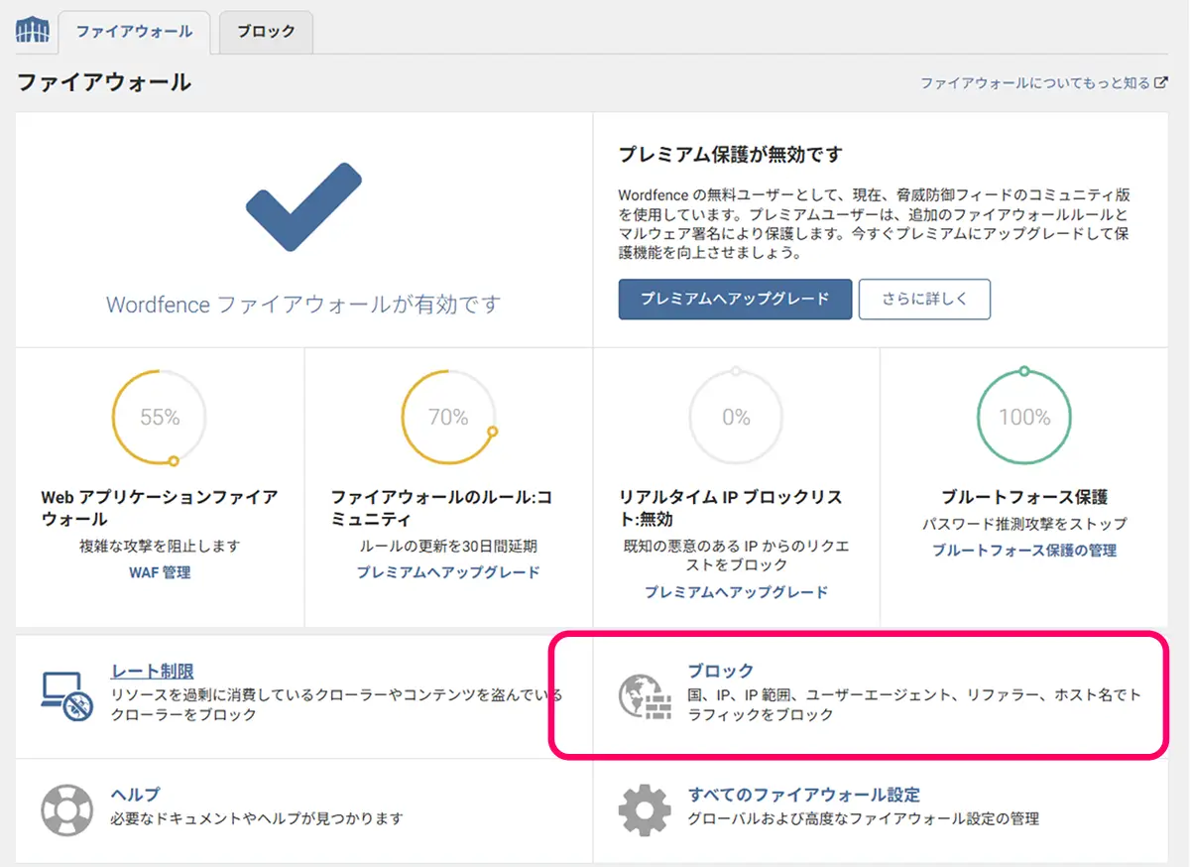Open すべてのファイアウォール設定 link
The image size is (1190, 867).
803,795
